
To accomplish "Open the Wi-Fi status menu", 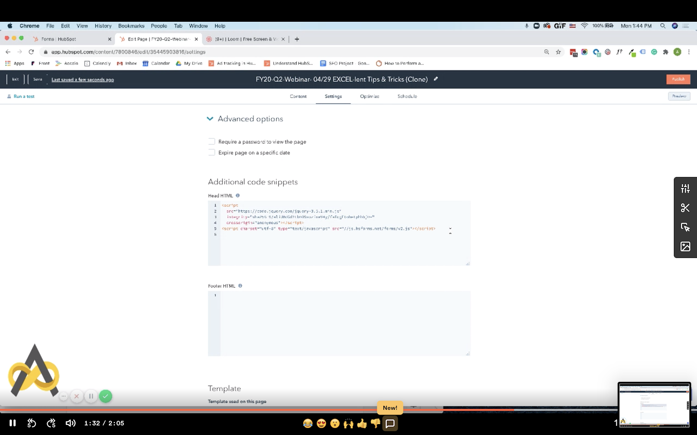I will click(585, 26).
